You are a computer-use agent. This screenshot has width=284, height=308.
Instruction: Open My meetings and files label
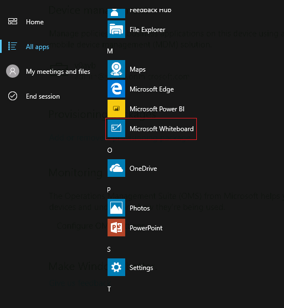[x=58, y=72]
